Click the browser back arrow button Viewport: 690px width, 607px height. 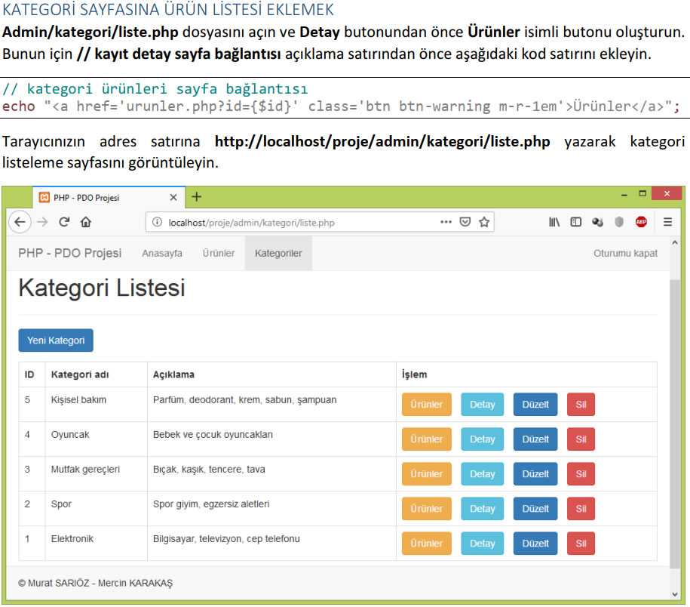click(x=20, y=222)
